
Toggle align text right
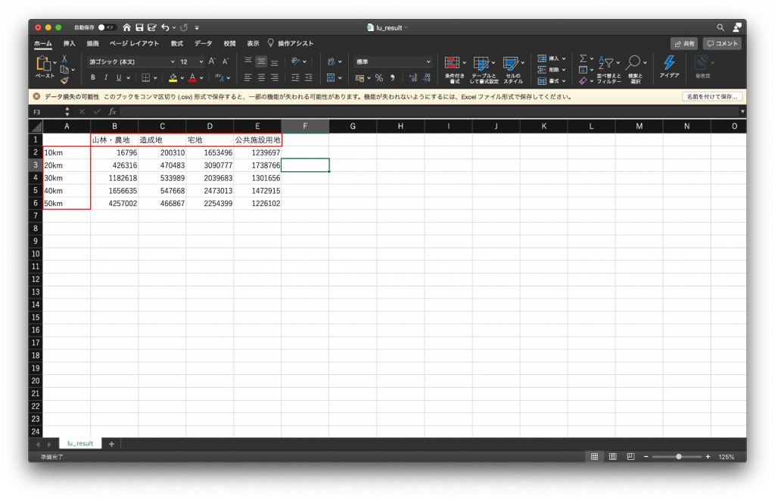274,77
